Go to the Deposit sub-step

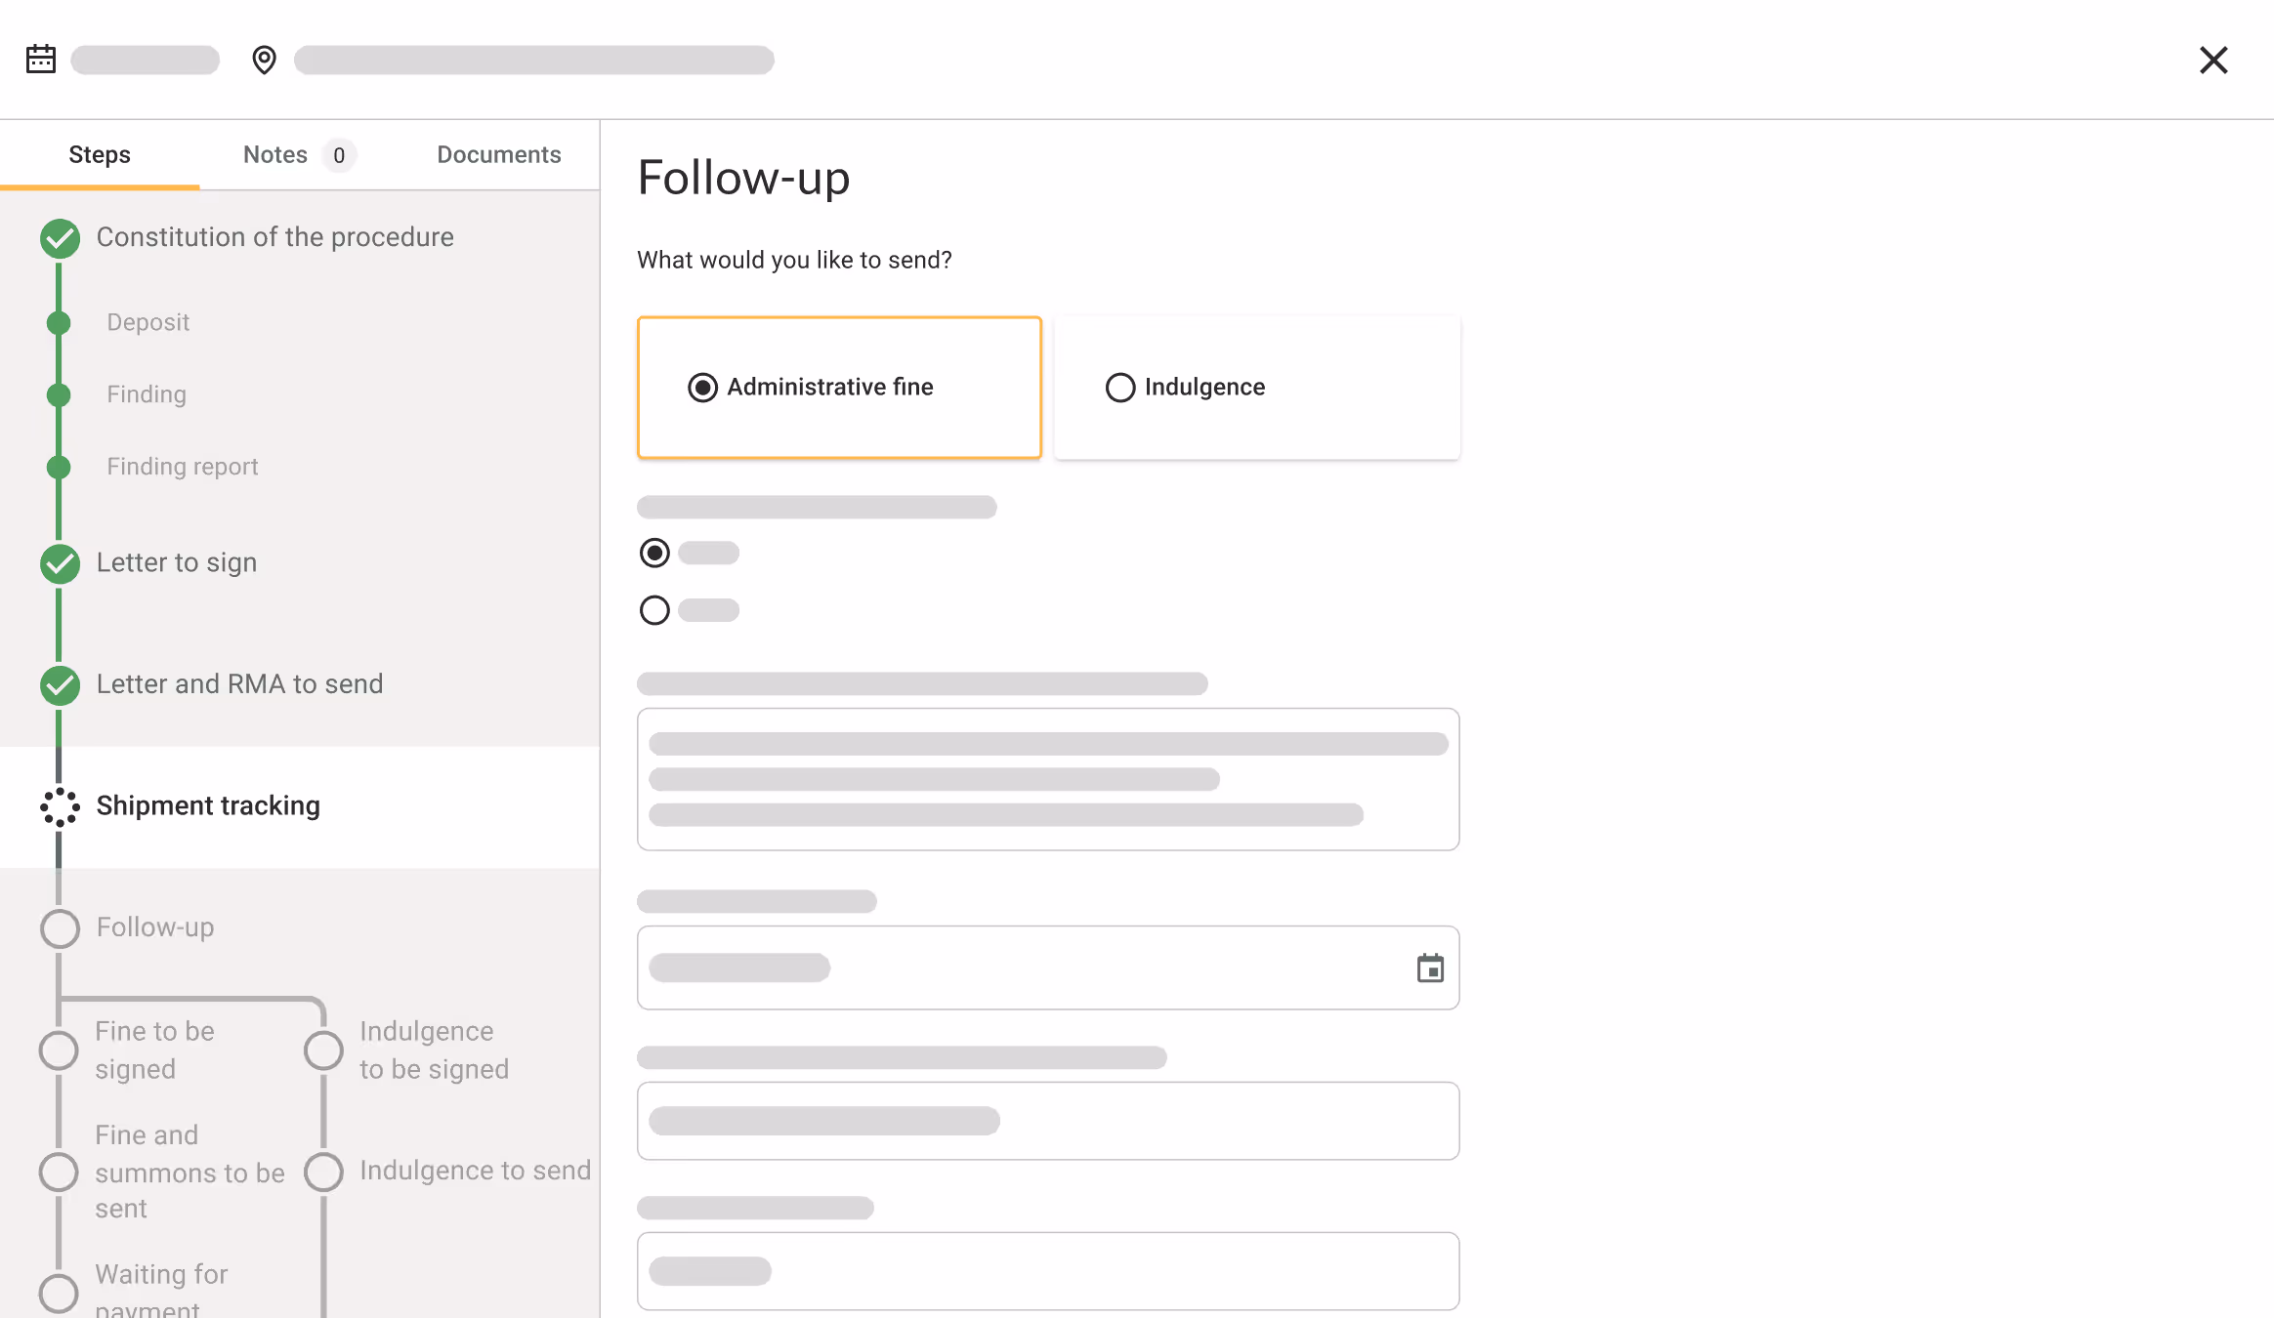pos(147,323)
